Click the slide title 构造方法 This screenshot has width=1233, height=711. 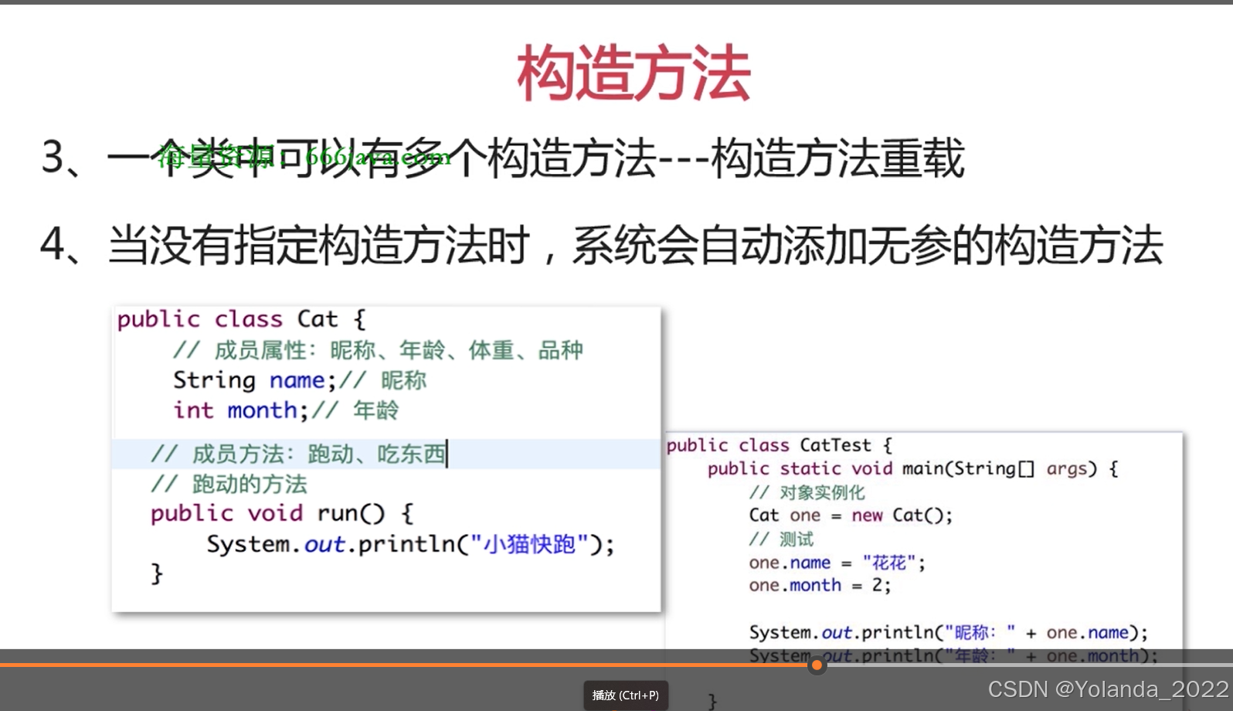pos(633,73)
